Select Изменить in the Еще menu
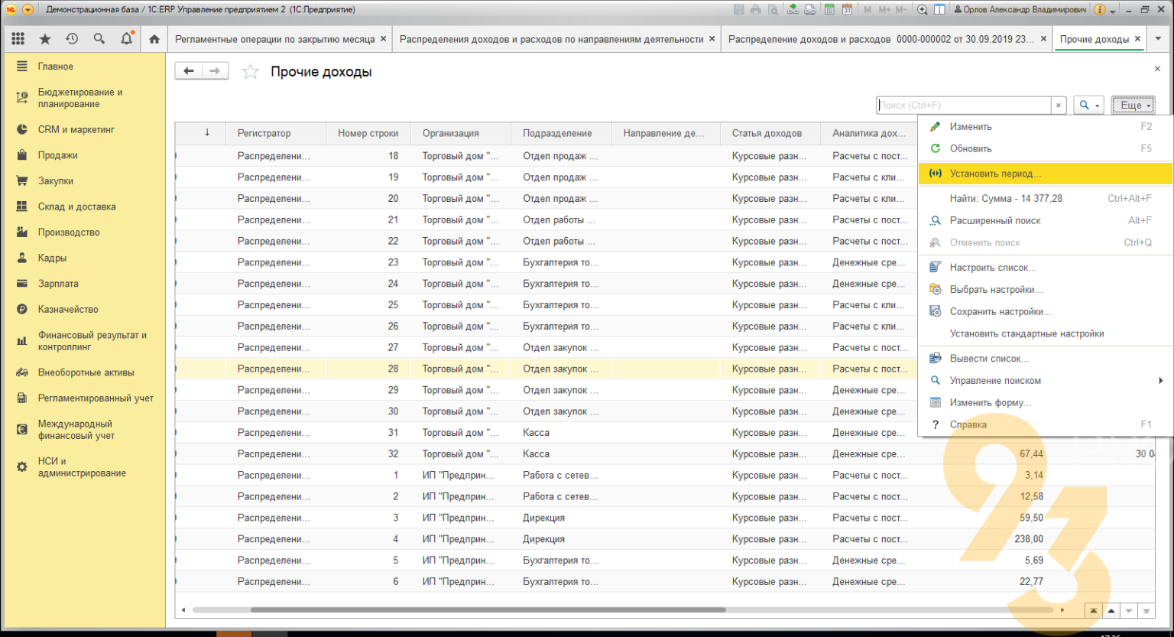This screenshot has height=637, width=1174. [1045, 127]
